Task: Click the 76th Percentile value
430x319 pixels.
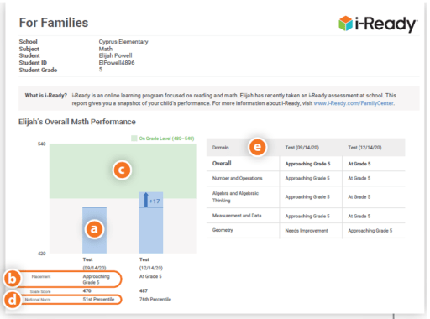Action: 155,300
